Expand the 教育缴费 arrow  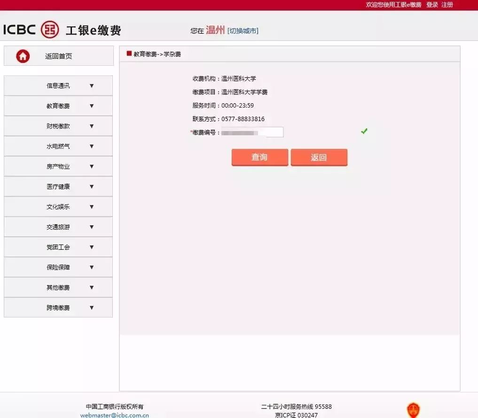point(92,106)
